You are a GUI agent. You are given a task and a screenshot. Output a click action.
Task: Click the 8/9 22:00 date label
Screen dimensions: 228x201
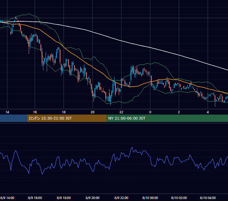click(x=121, y=198)
